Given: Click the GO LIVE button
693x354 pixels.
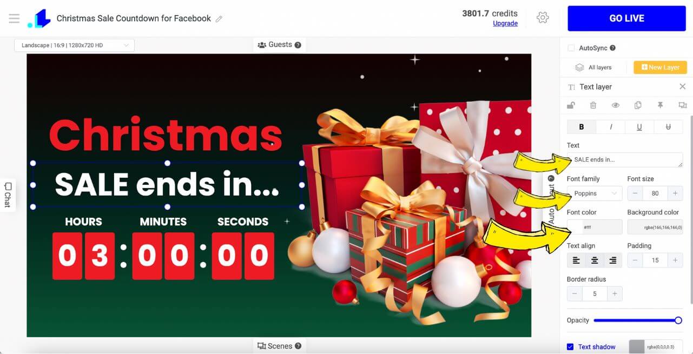Looking at the screenshot, I should 626,18.
